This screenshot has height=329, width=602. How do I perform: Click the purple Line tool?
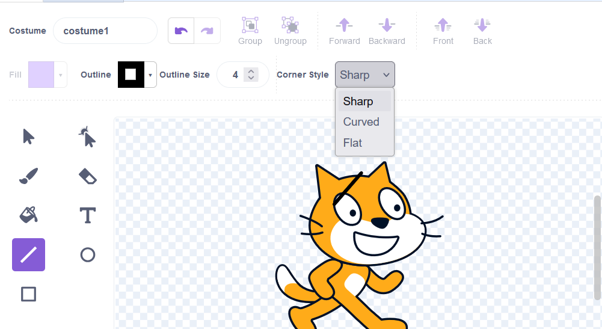pos(28,255)
